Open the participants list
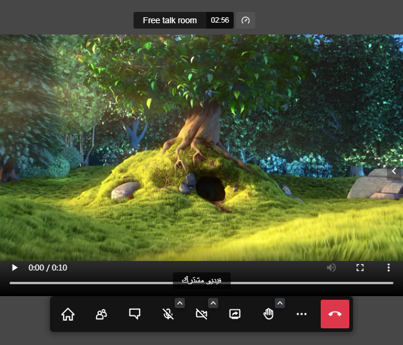Screen dimensions: 403x345 pyautogui.click(x=101, y=314)
